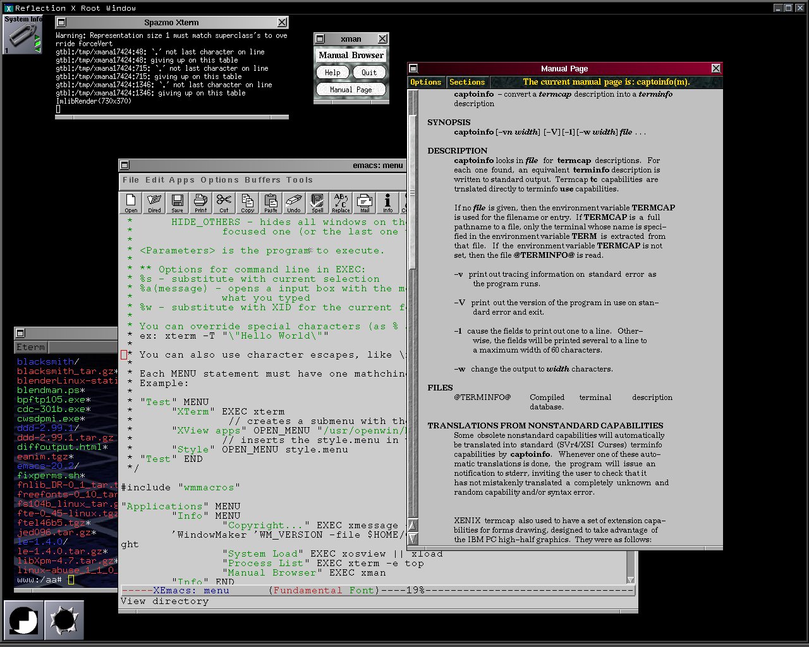Click 'cwsdpmi.exe' in the Eterm listing
The height and width of the screenshot is (647, 809).
pos(49,418)
